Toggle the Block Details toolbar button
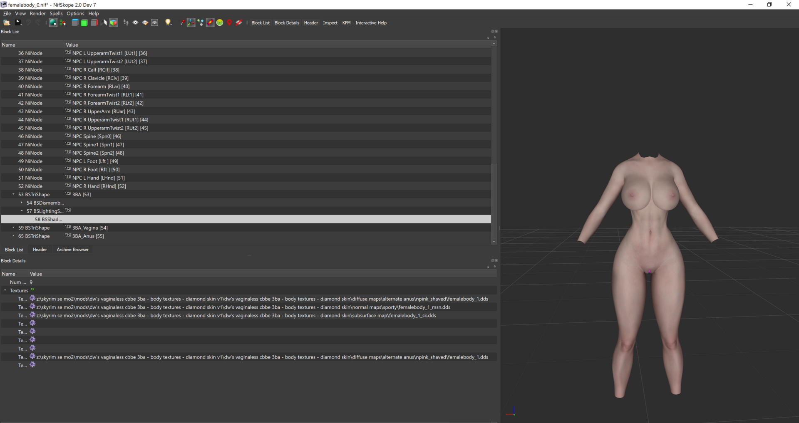Image resolution: width=799 pixels, height=423 pixels. (287, 23)
